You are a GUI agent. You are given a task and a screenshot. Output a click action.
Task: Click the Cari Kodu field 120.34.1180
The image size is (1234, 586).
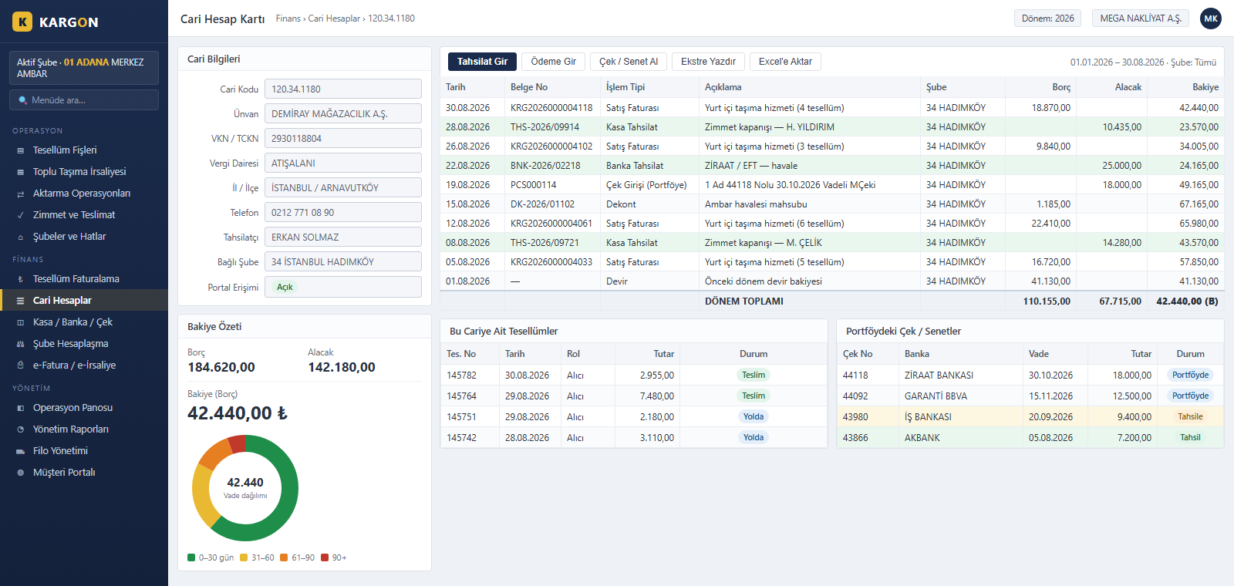point(343,89)
